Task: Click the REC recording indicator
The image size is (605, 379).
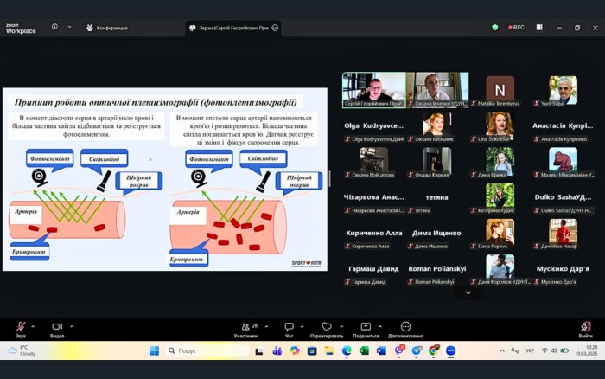Action: pos(515,28)
